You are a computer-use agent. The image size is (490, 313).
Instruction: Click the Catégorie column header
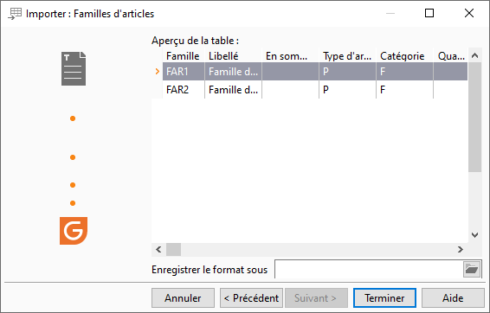click(404, 56)
